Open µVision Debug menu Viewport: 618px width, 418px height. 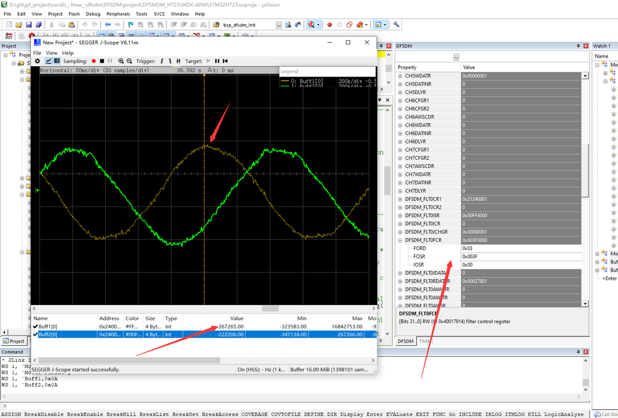click(x=93, y=14)
